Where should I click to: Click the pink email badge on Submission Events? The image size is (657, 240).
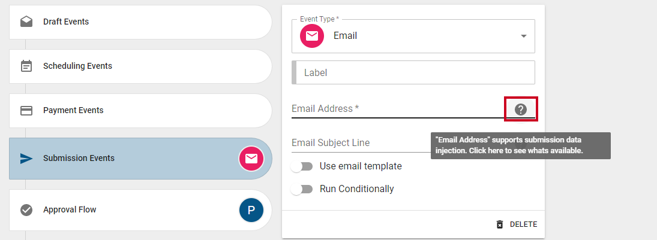click(251, 159)
